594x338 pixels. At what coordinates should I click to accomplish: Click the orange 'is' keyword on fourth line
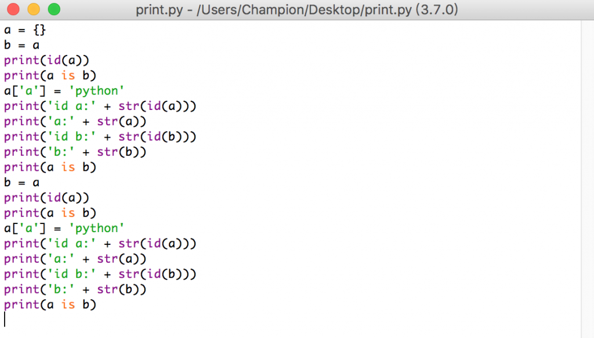tap(68, 76)
